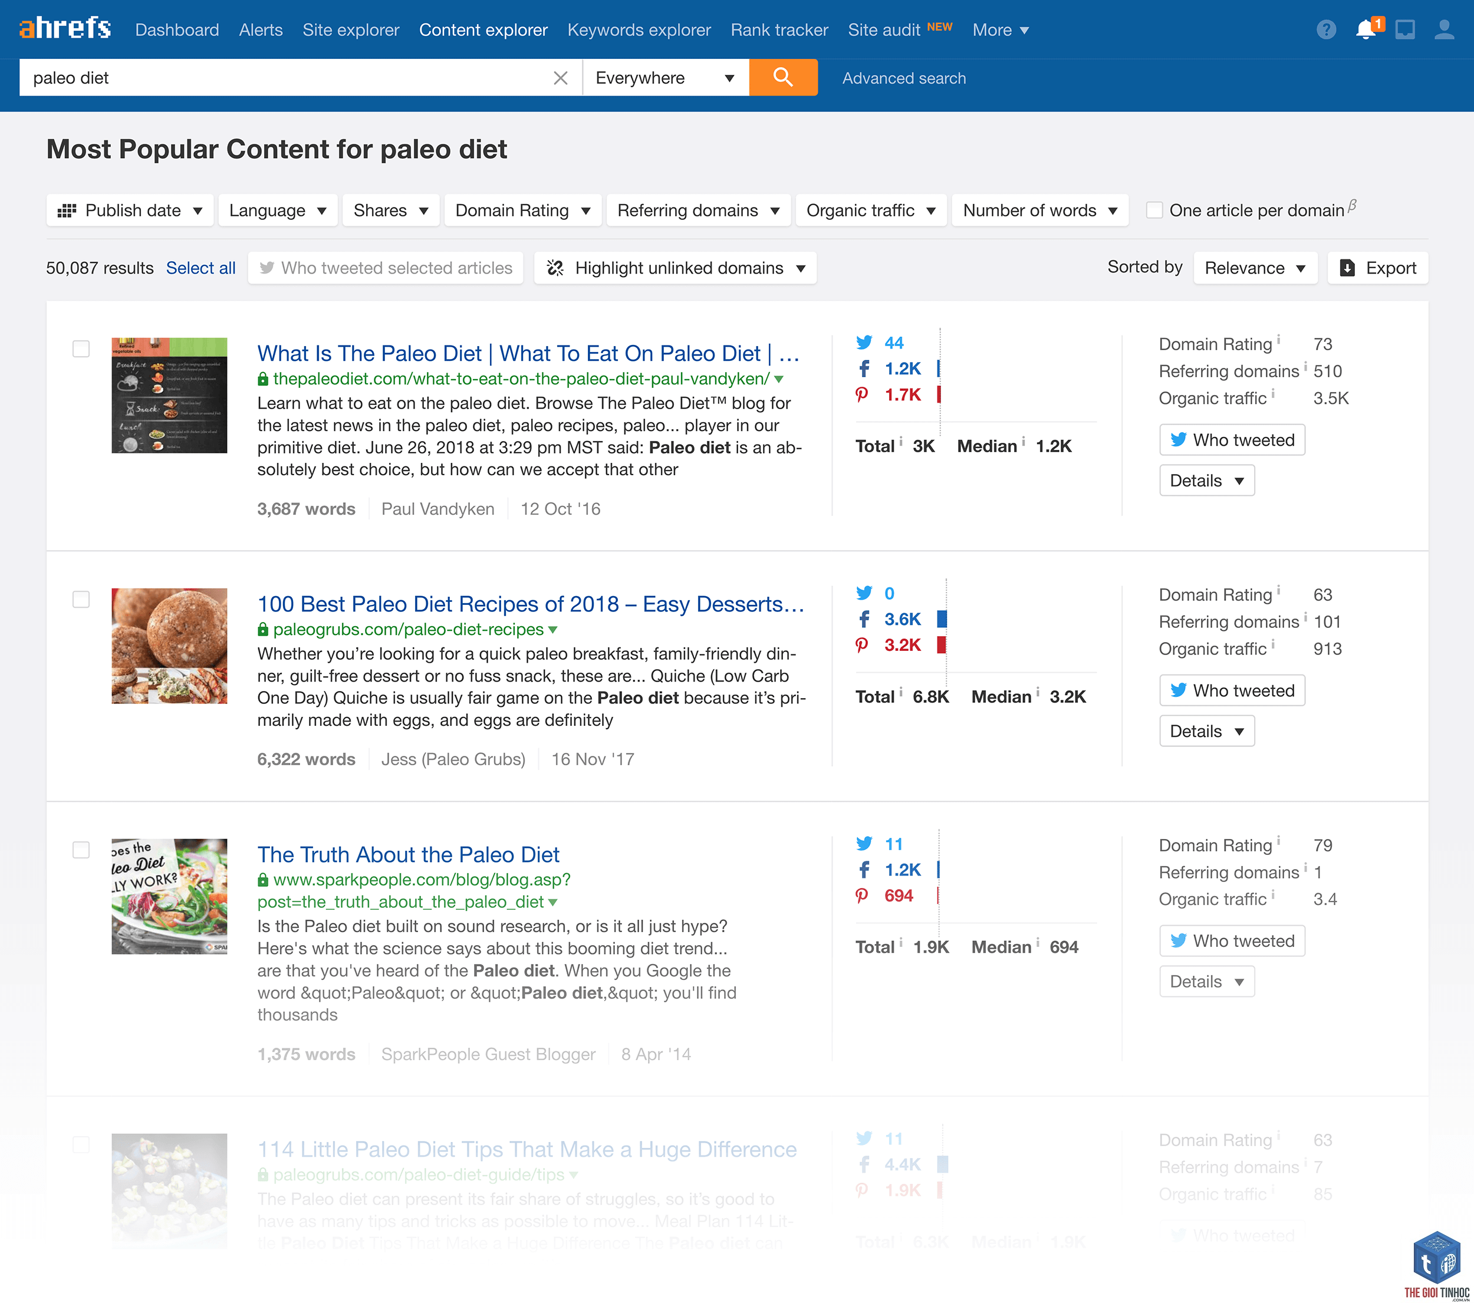
Task: Check The Truth About the Paleo Diet result
Action: coord(81,850)
